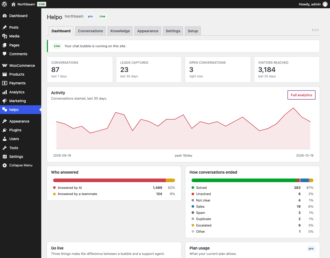Click the Appearance paintbrush icon in sidebar

click(5, 121)
